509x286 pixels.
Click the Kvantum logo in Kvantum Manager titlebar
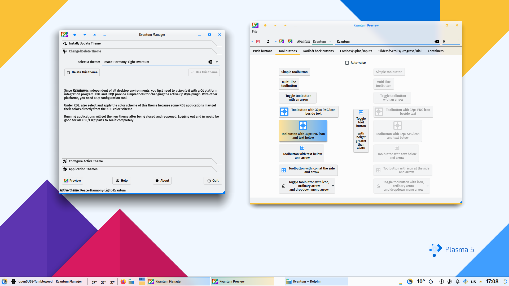[x=64, y=35]
